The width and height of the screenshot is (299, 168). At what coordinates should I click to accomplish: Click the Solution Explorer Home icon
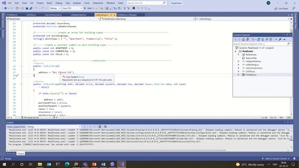(243, 39)
